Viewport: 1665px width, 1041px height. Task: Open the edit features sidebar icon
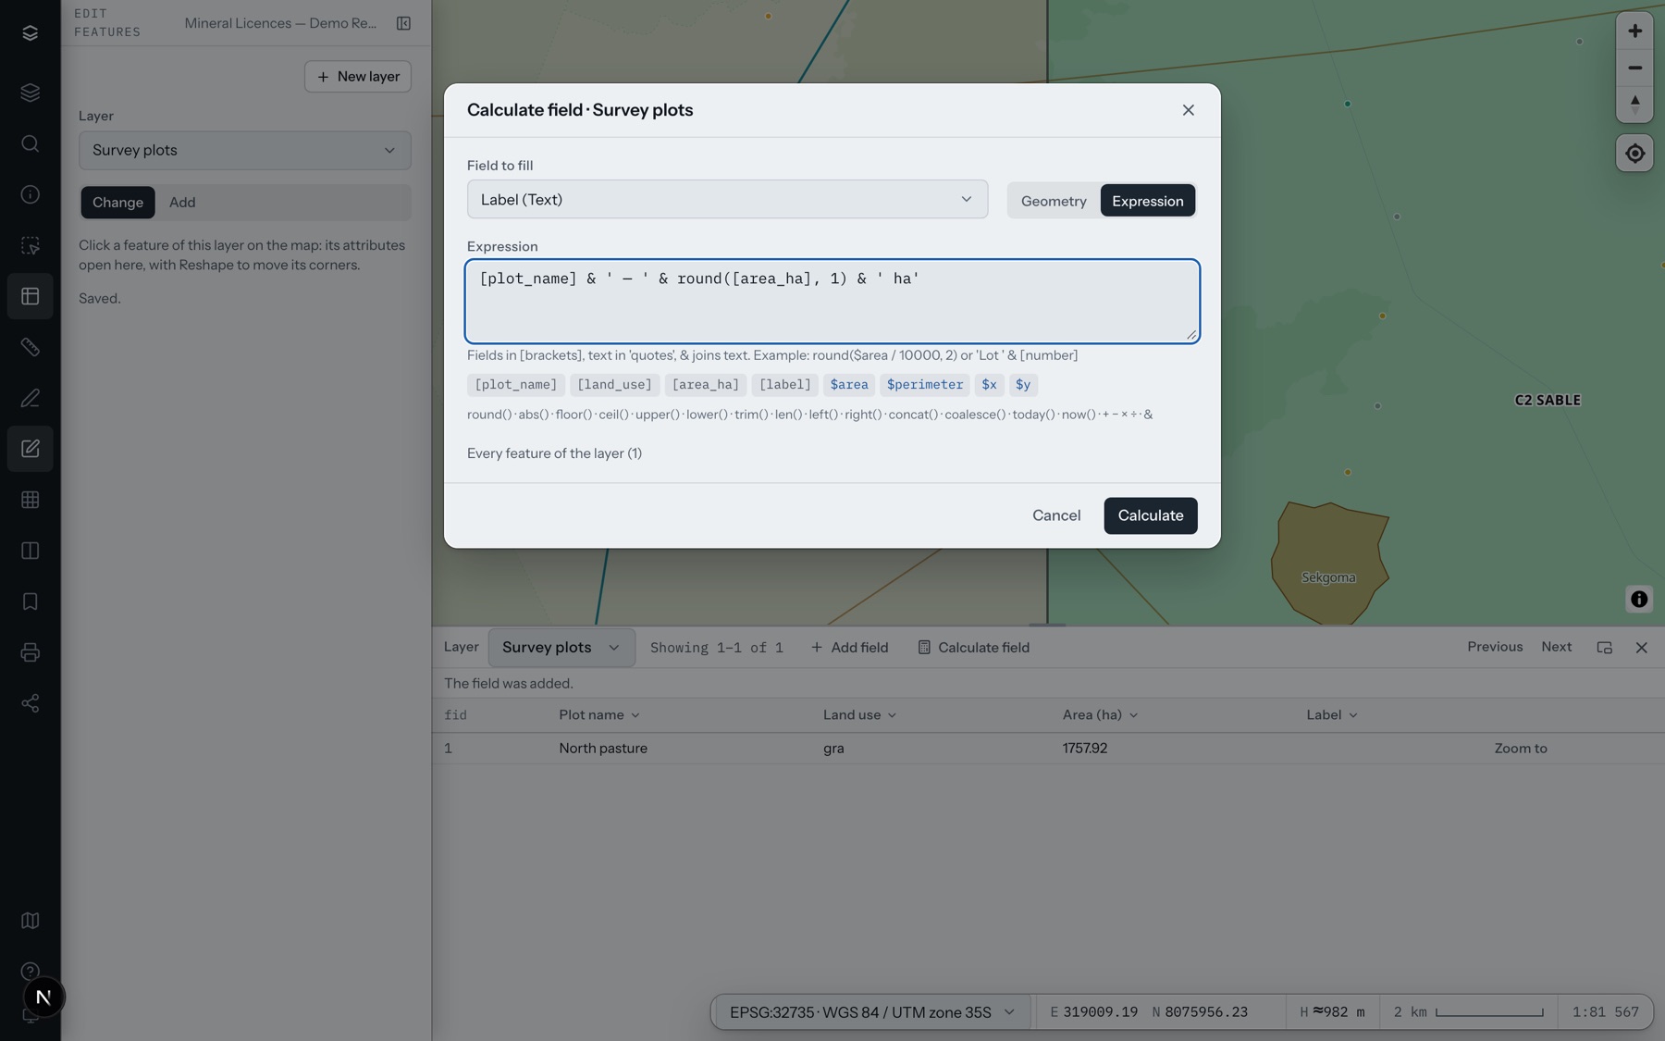coord(30,449)
